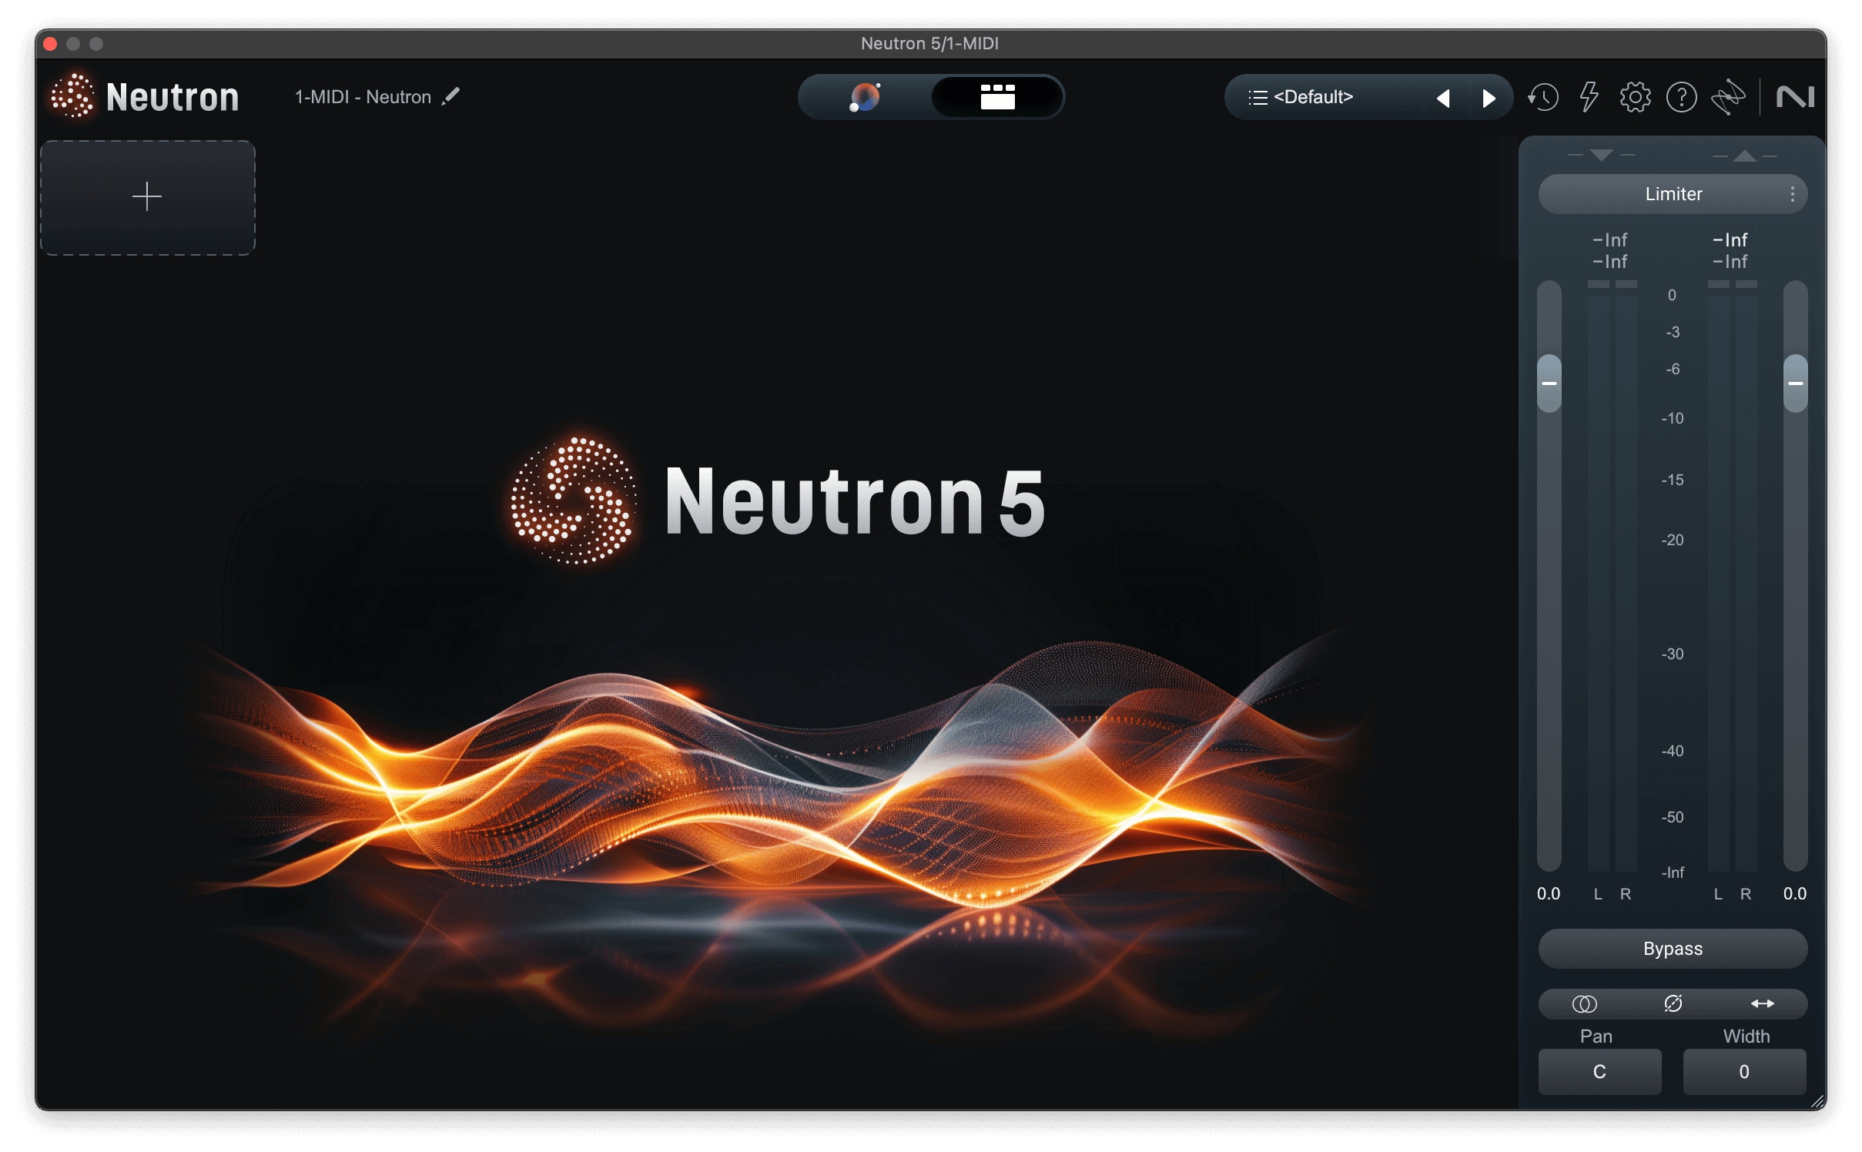Open the History clock icon

click(x=1543, y=98)
